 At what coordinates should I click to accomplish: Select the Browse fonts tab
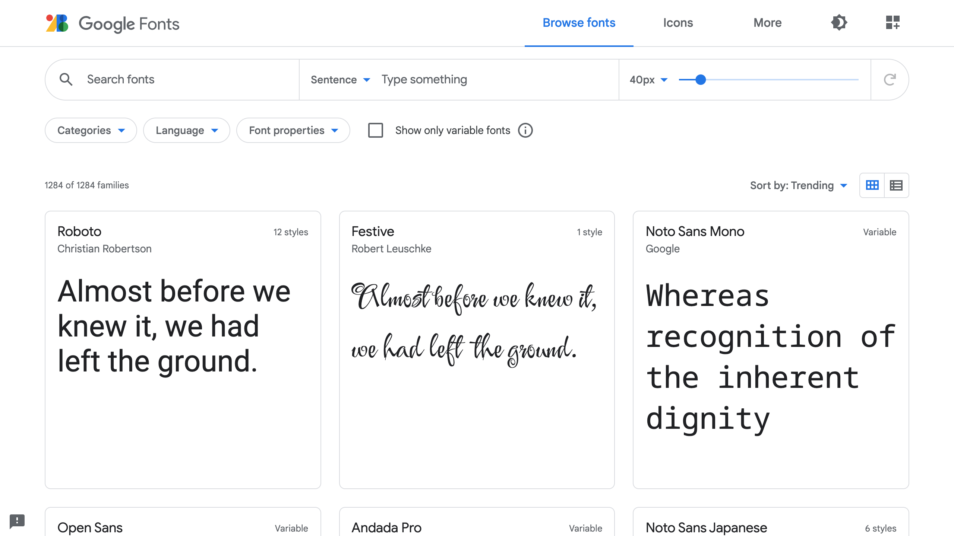[579, 23]
